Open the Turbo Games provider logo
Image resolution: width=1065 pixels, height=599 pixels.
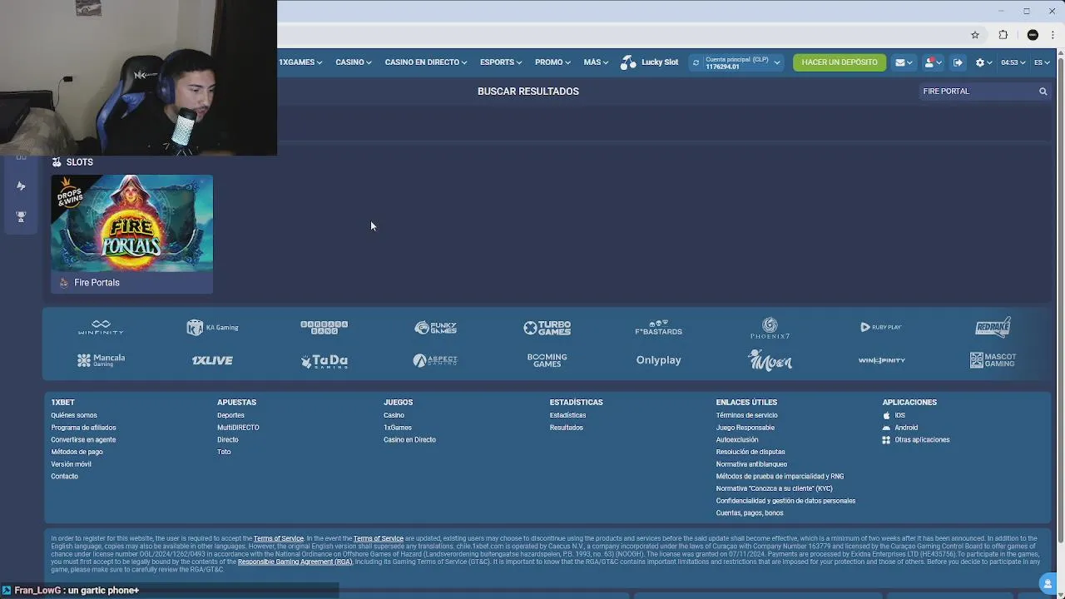tap(547, 328)
